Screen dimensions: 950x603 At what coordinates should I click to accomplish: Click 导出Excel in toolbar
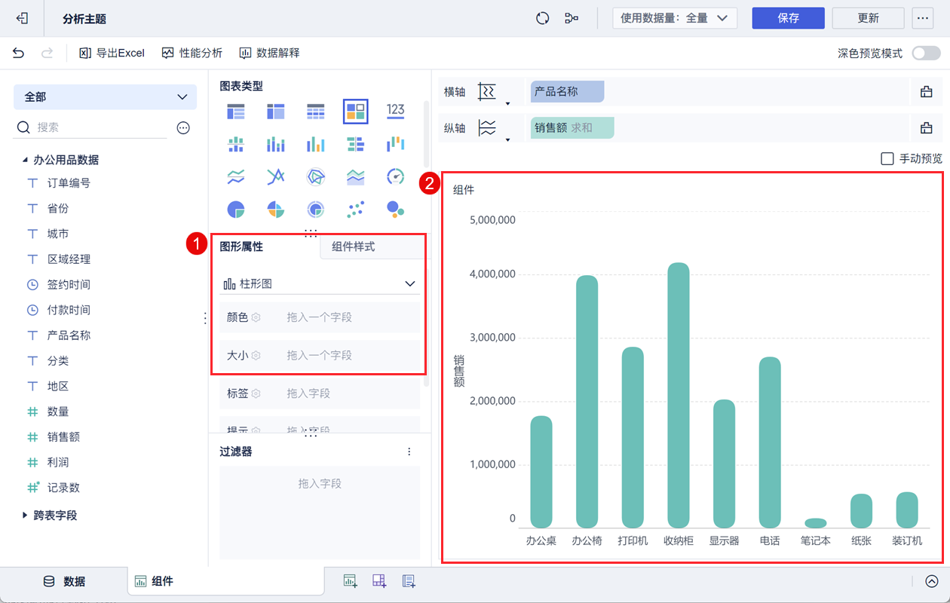[112, 53]
